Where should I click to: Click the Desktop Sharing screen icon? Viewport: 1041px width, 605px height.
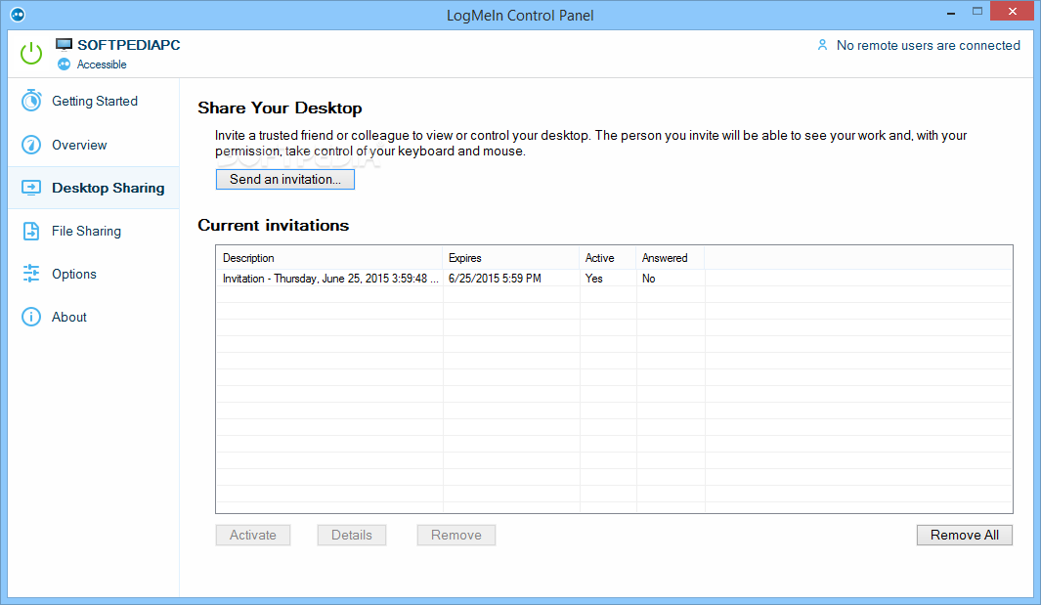[x=31, y=188]
